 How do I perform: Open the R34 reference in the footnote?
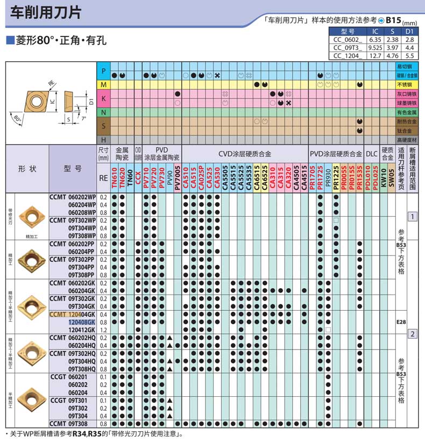pos(79,434)
